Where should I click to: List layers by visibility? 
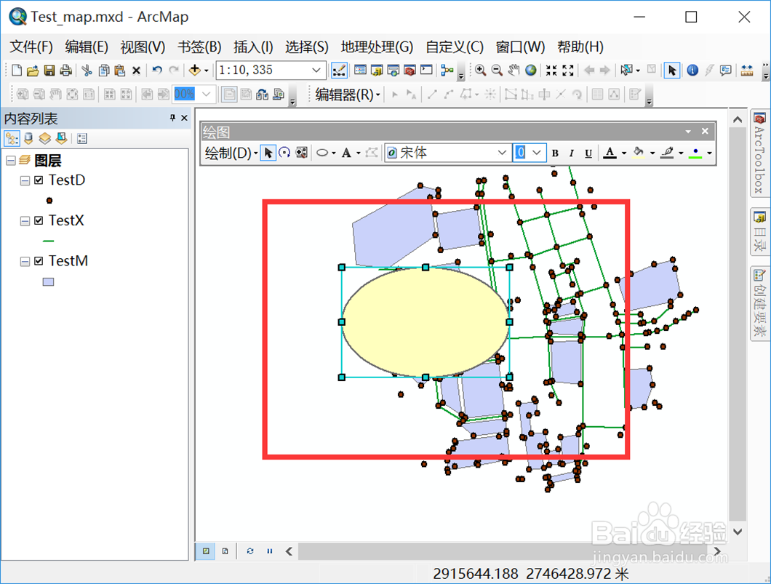tap(45, 139)
